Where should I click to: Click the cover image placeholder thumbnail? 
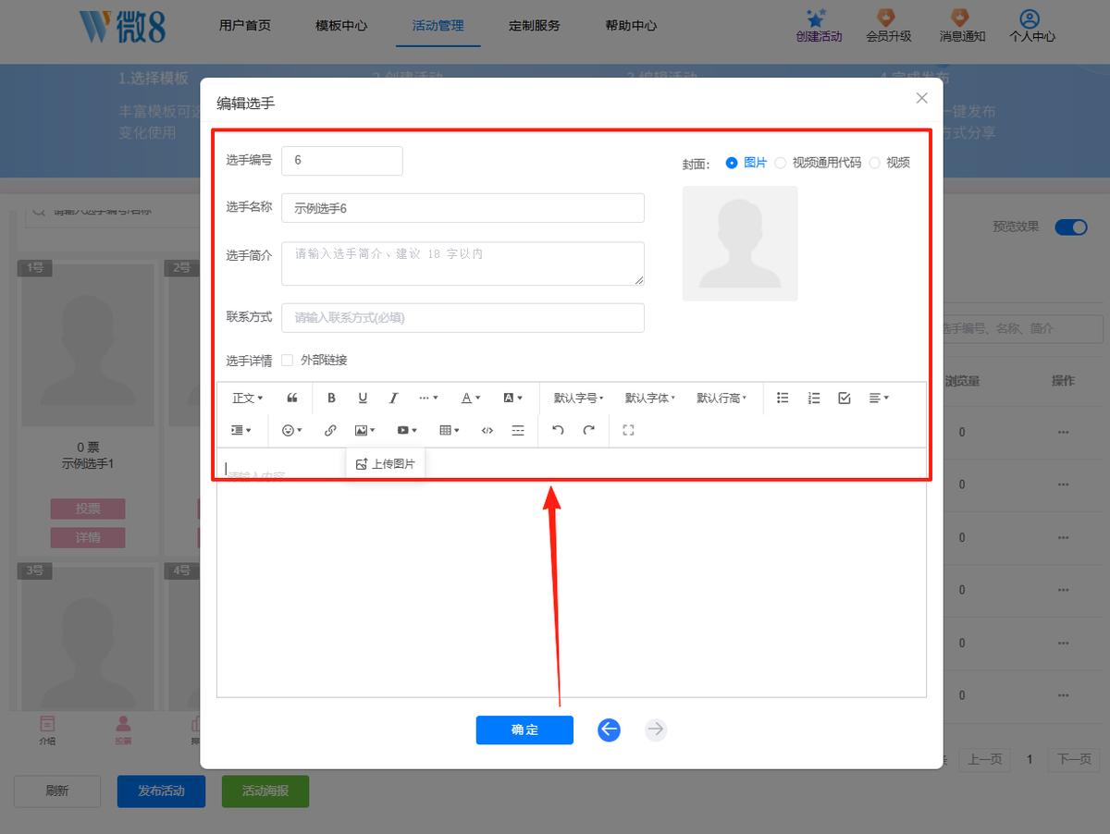pyautogui.click(x=740, y=243)
